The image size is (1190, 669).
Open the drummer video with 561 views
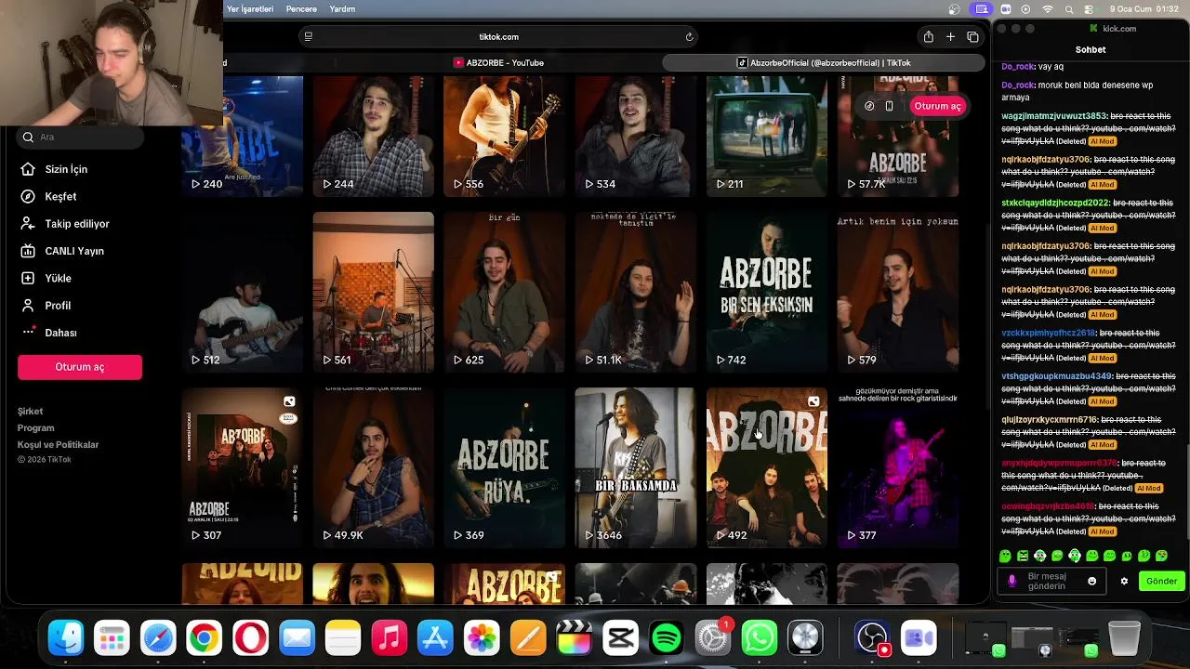[x=373, y=292]
